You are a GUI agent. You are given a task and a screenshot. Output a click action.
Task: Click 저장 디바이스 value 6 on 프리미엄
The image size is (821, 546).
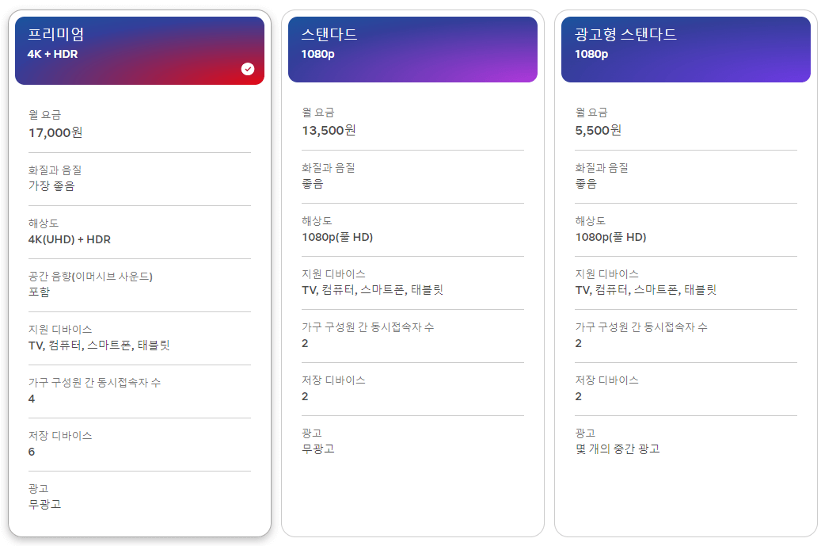click(x=30, y=452)
